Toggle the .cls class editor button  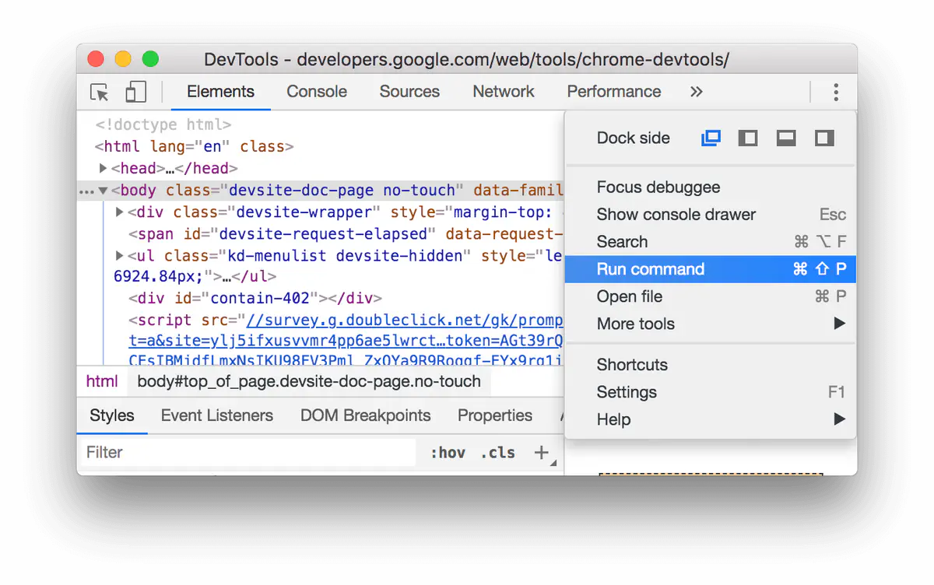click(x=497, y=453)
